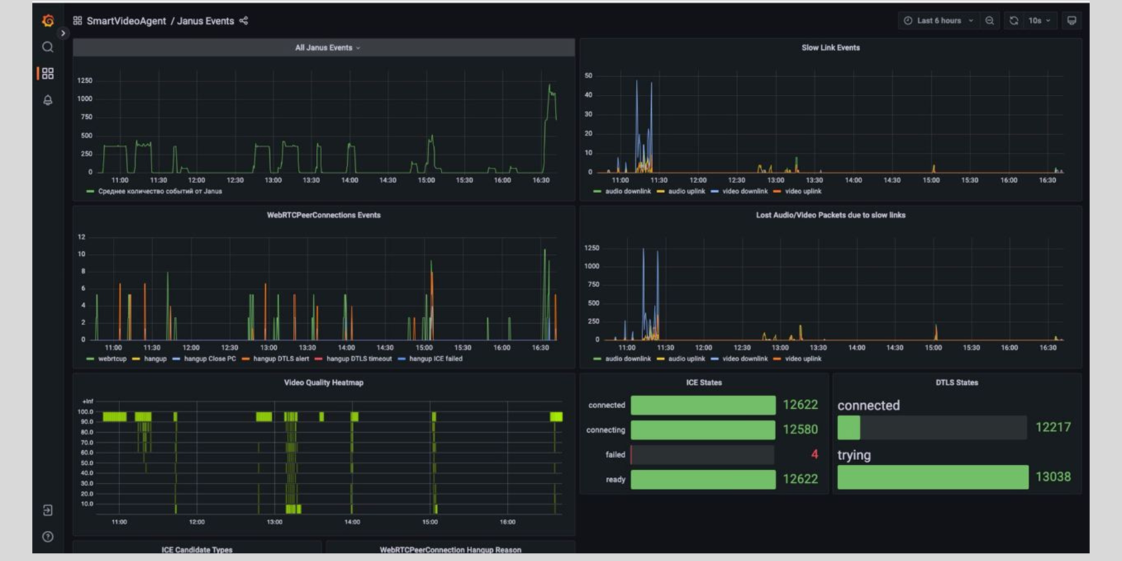Toggle the webrtcup series legend

tap(112, 359)
